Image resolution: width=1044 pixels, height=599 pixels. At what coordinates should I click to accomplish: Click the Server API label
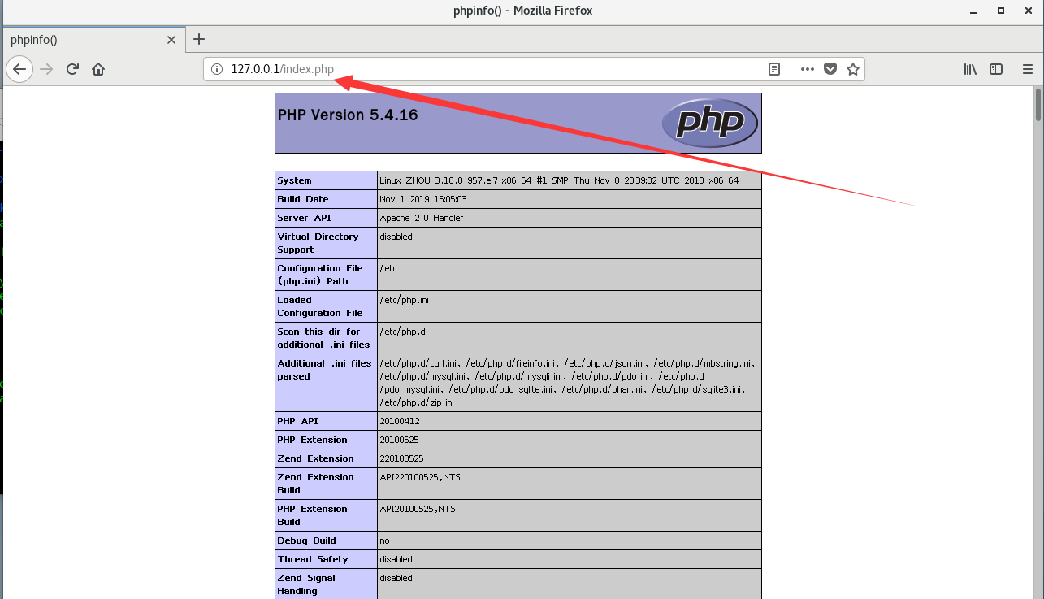[304, 218]
